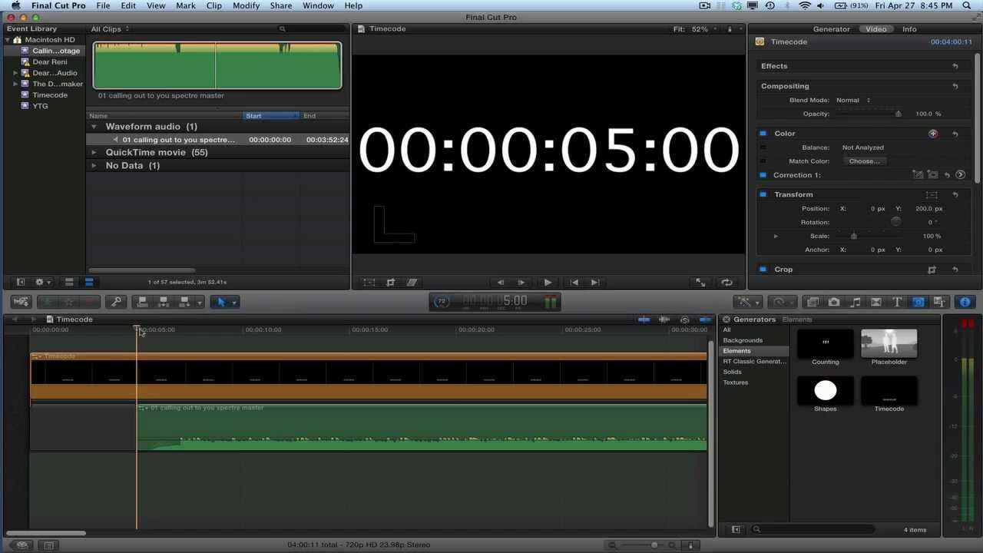The image size is (983, 553).
Task: Open the music and sound browser
Action: [855, 303]
